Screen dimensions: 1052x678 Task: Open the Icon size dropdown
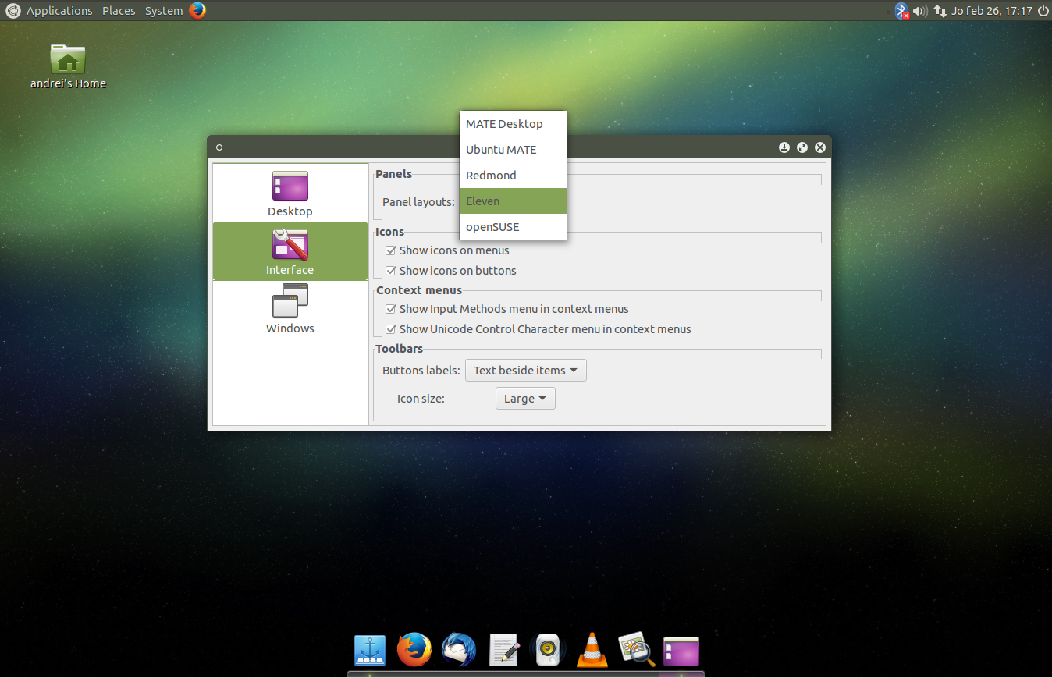pyautogui.click(x=525, y=398)
